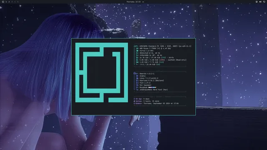Click the text 'AMD Ryzen 7 7700X (4)'
Image resolution: width=267 pixels, height=150 pixels.
(150, 48)
